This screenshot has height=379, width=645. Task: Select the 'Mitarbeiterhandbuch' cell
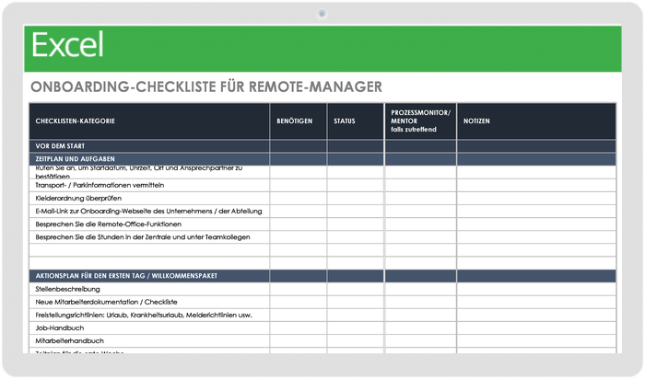coord(149,340)
